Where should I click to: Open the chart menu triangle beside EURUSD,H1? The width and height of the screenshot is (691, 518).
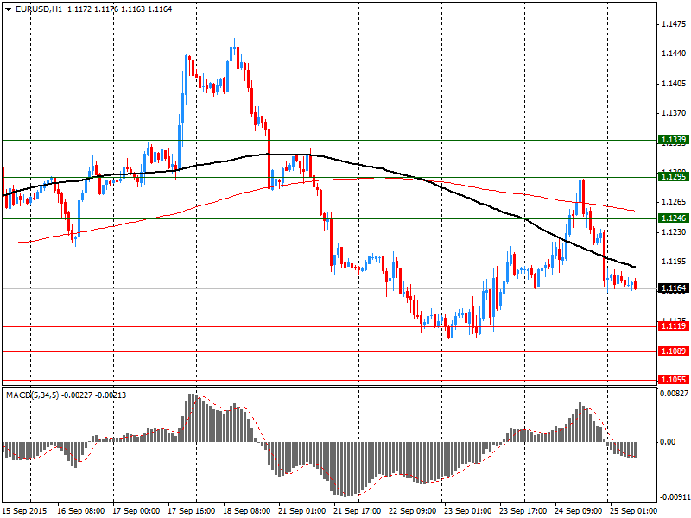pos(8,9)
